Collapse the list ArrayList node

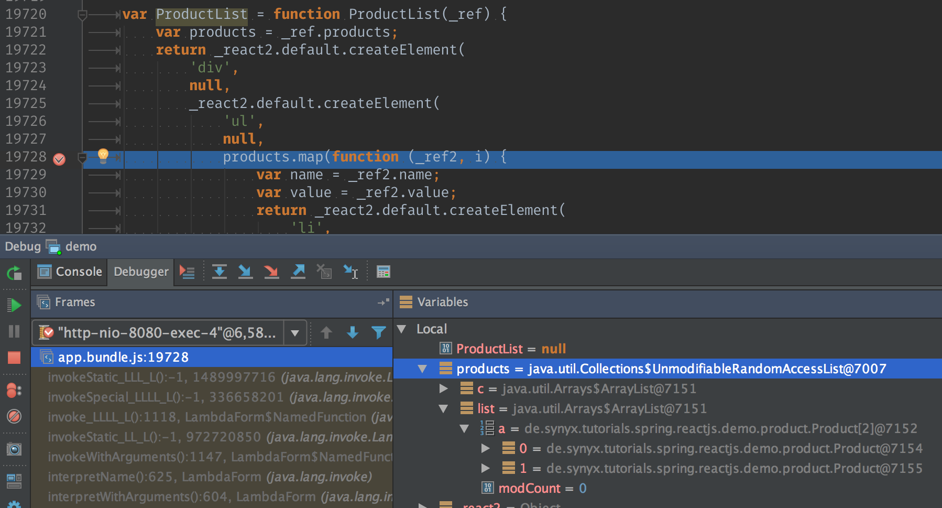pyautogui.click(x=443, y=408)
